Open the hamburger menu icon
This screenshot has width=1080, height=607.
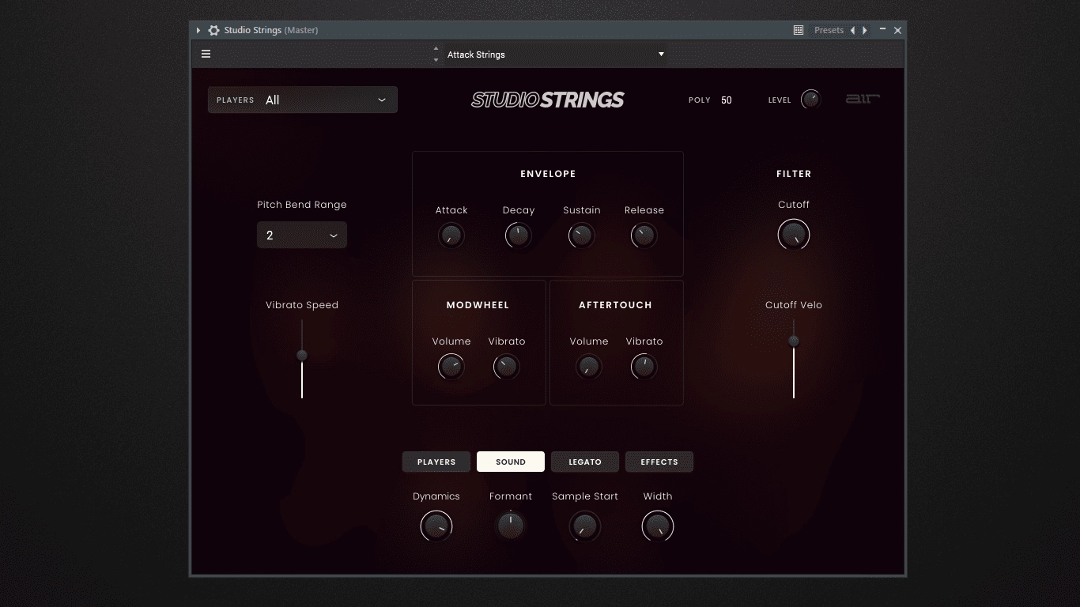206,54
